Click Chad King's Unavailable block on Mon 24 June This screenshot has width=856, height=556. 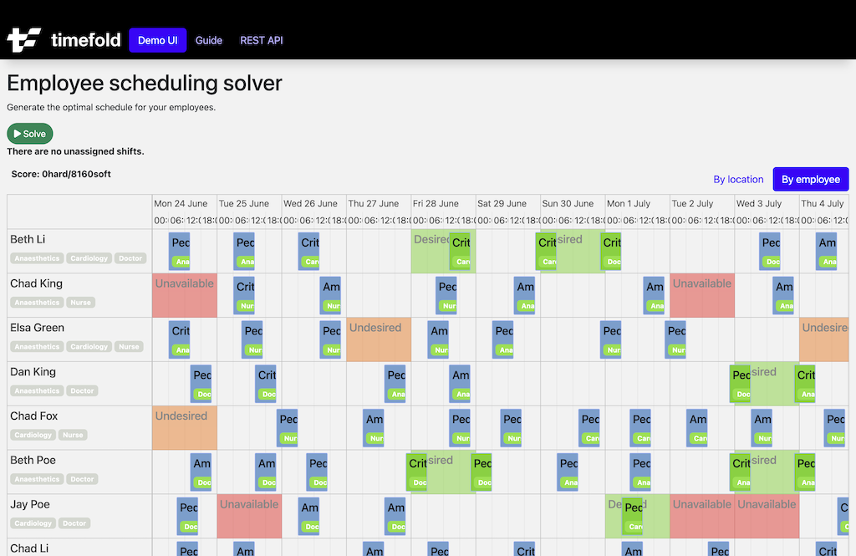tap(184, 294)
